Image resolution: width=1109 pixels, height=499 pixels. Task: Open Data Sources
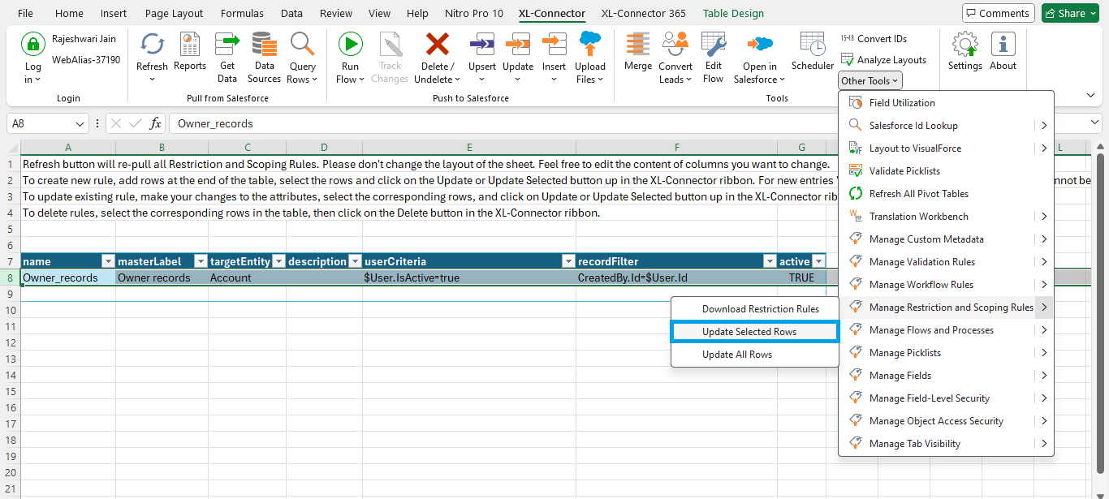[x=264, y=58]
